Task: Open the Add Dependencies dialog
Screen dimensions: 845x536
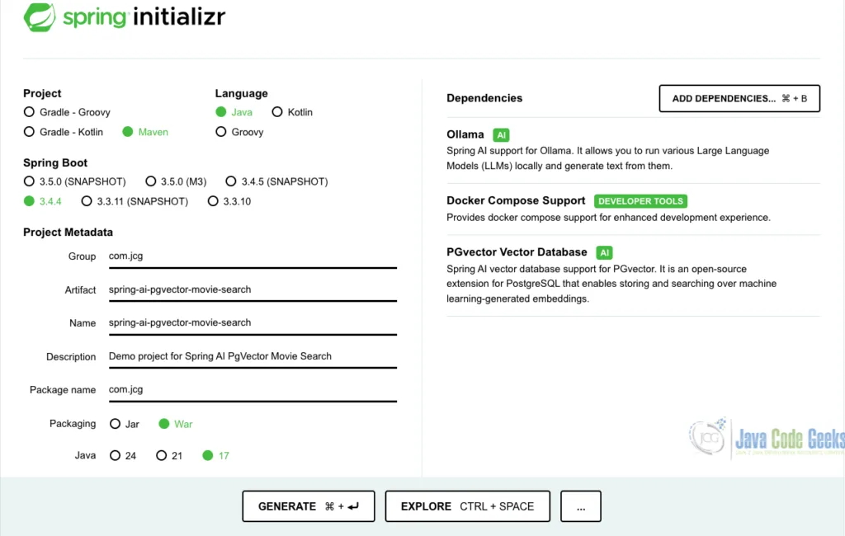Action: coord(739,99)
